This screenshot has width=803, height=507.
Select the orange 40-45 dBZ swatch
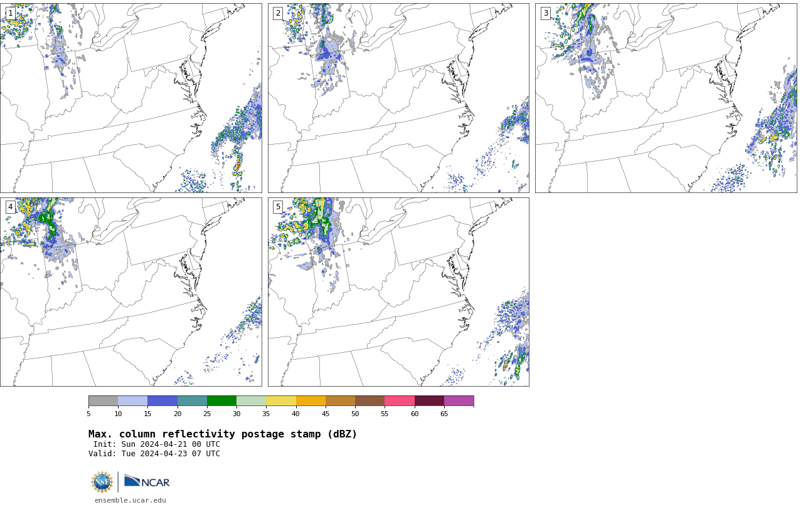[x=311, y=401]
